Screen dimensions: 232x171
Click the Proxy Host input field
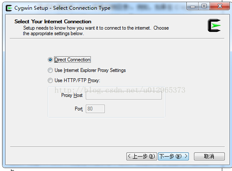point(124,95)
